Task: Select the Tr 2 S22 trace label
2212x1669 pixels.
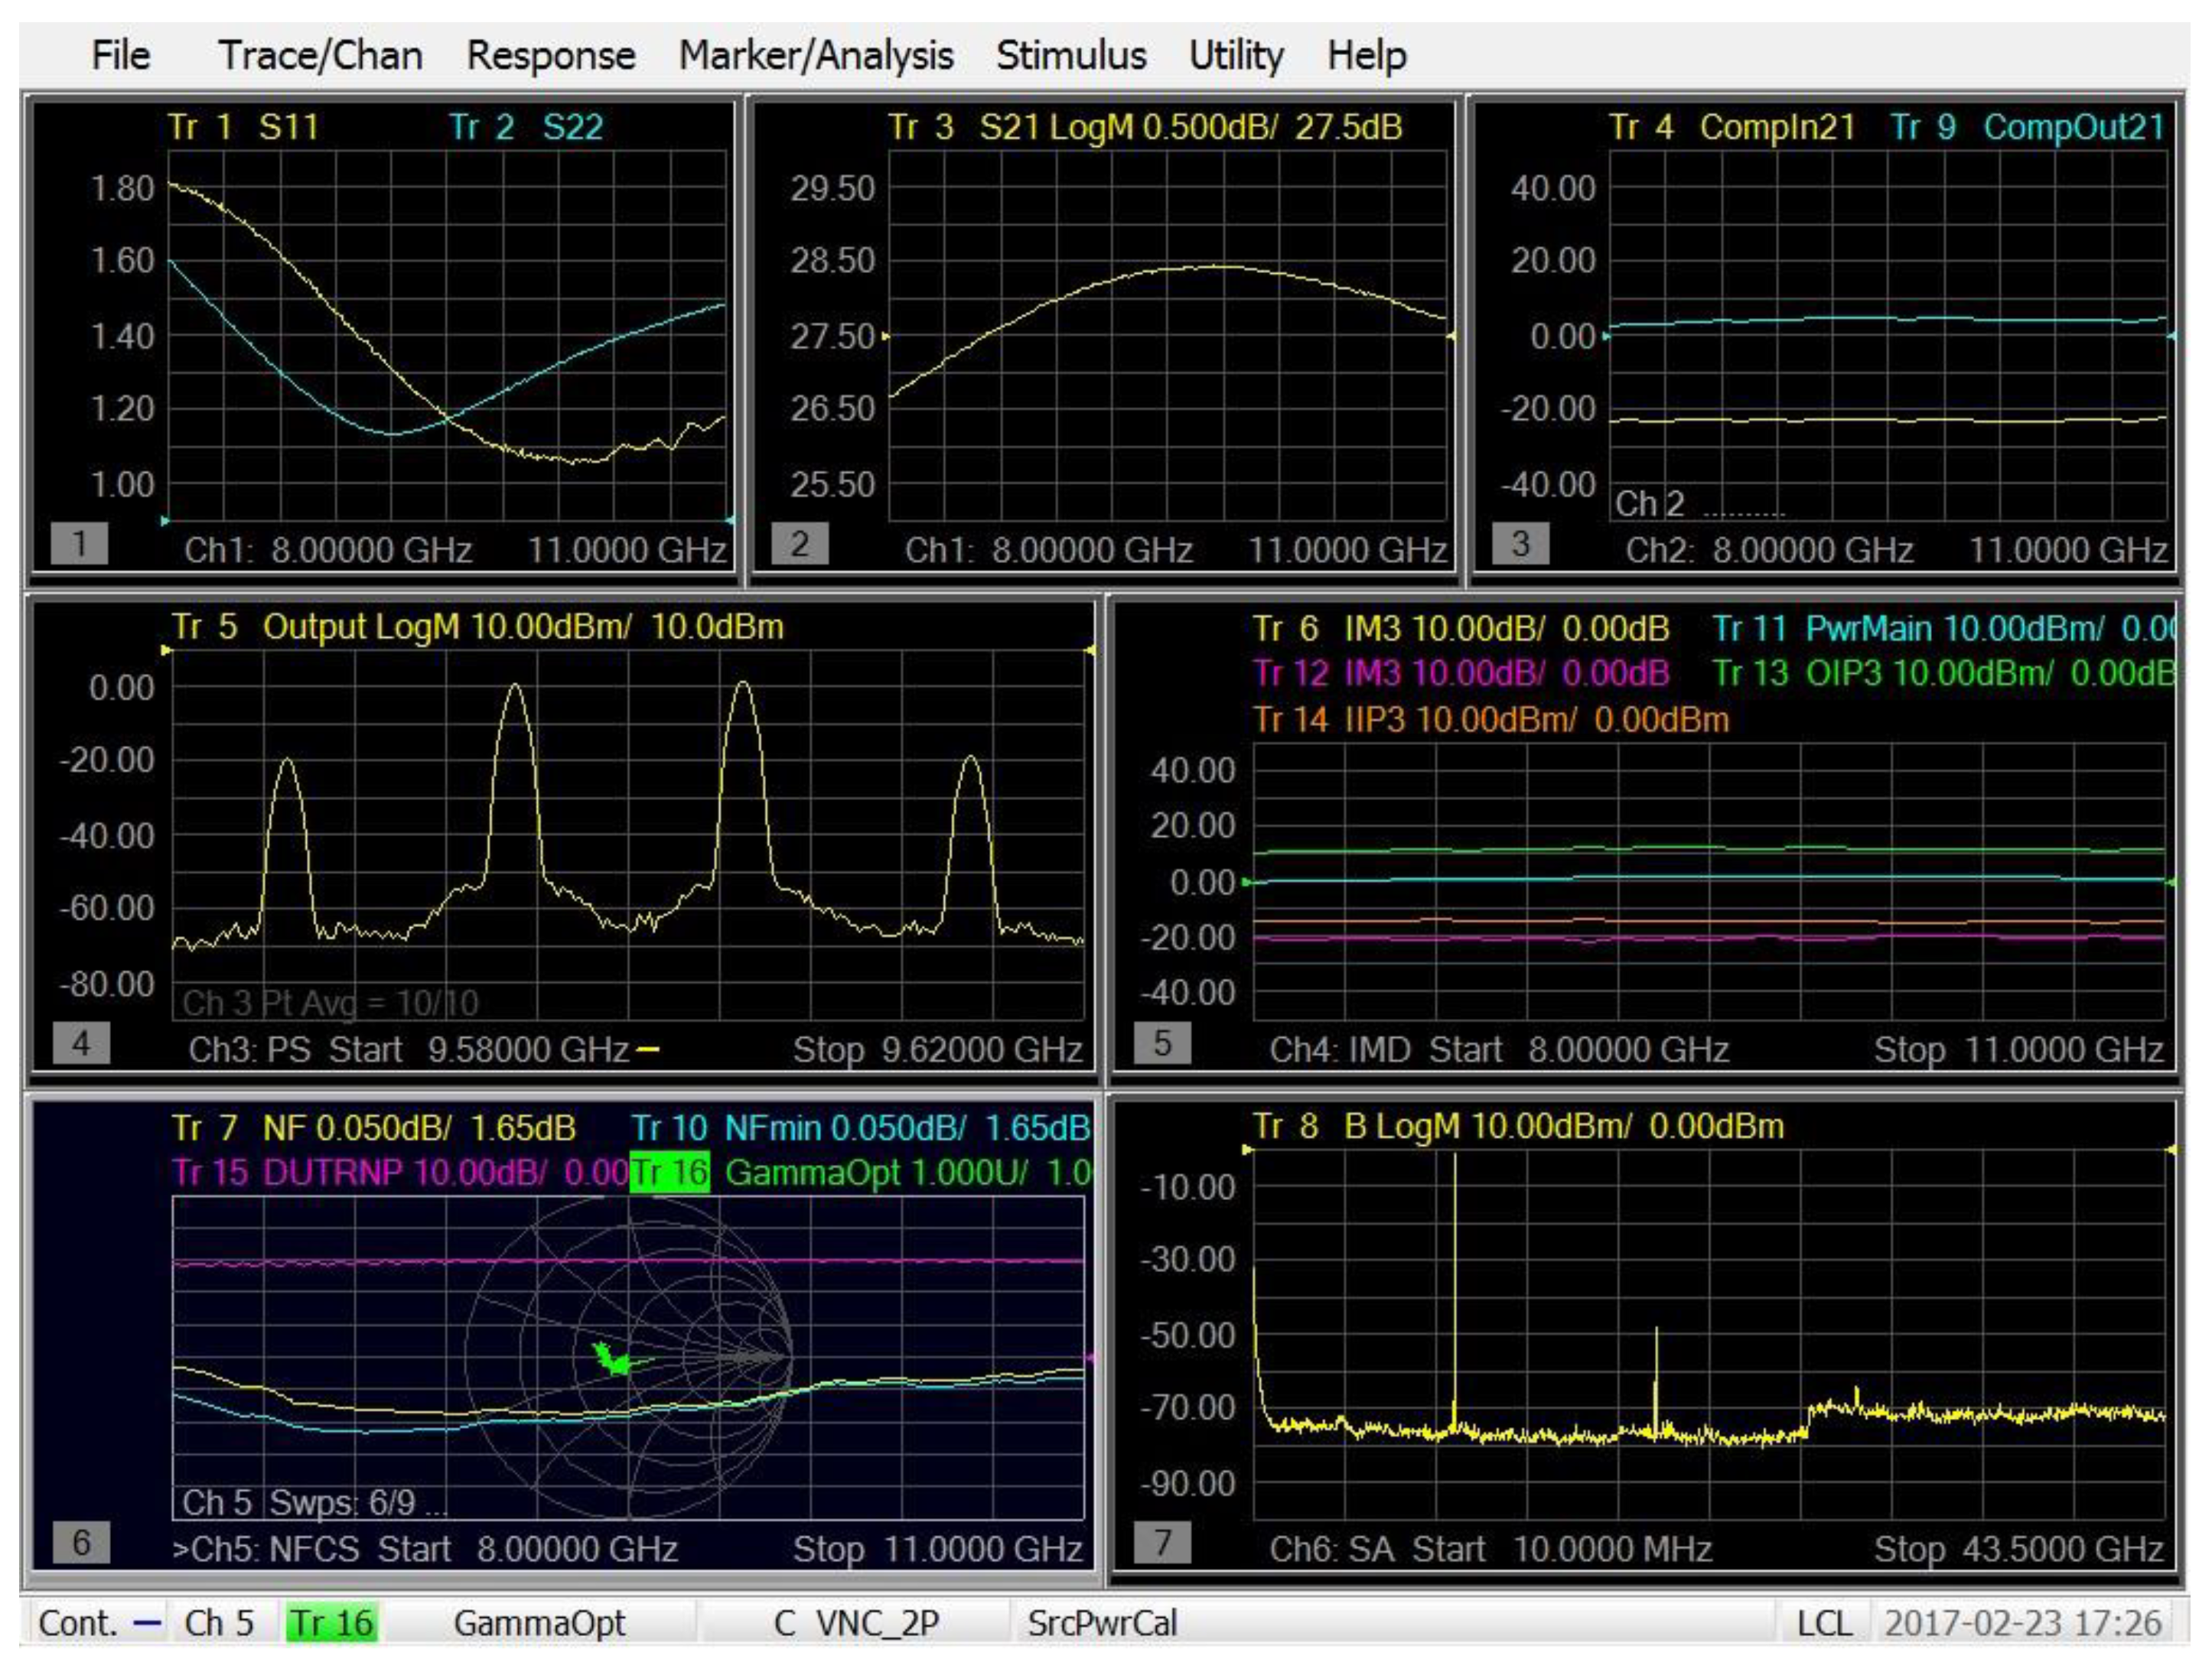Action: click(x=526, y=127)
